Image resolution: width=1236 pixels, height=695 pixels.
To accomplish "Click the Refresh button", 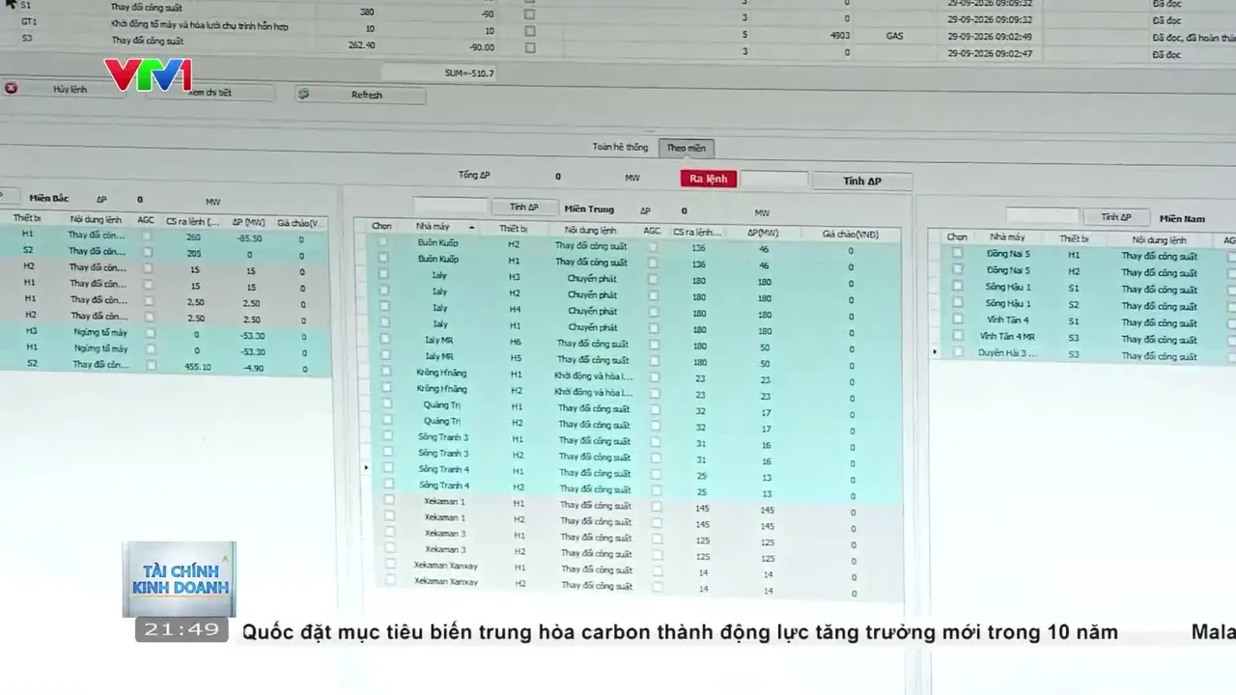I will [x=360, y=95].
